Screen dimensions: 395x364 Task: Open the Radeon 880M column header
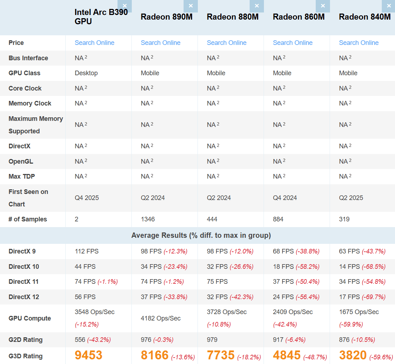coord(232,17)
